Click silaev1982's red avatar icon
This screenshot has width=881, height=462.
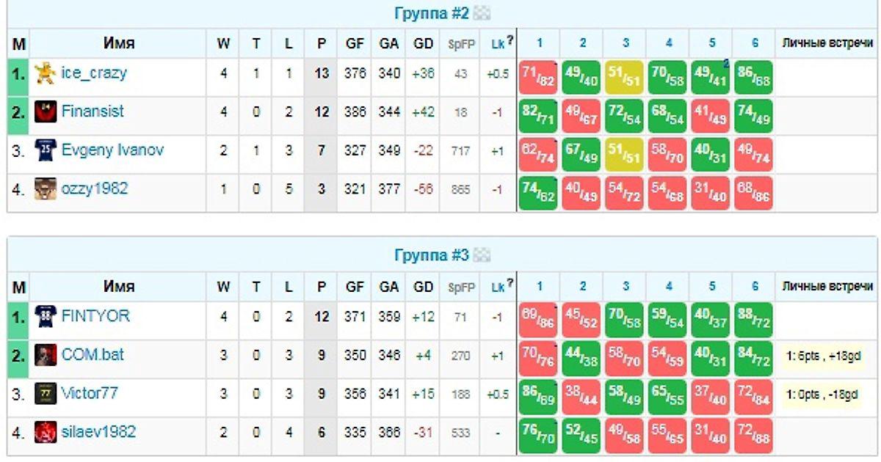point(46,432)
